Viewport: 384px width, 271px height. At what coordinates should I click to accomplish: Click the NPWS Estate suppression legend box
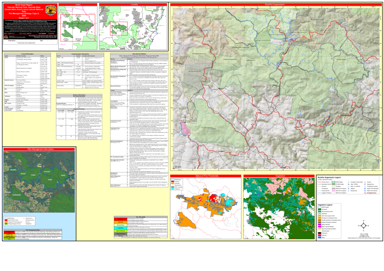pos(333,182)
